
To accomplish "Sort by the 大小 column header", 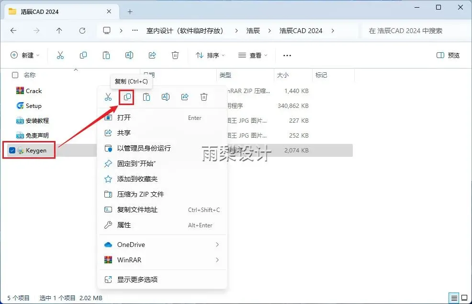I will pos(282,75).
